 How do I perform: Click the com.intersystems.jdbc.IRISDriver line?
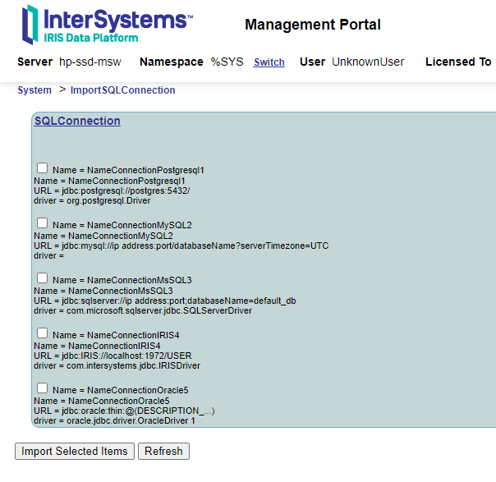117,365
